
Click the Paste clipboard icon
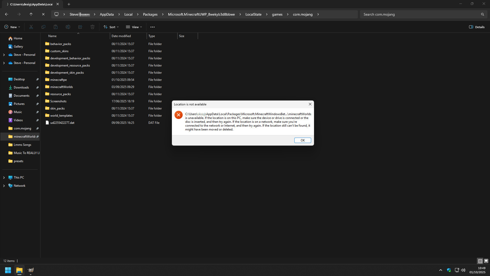tap(56, 27)
